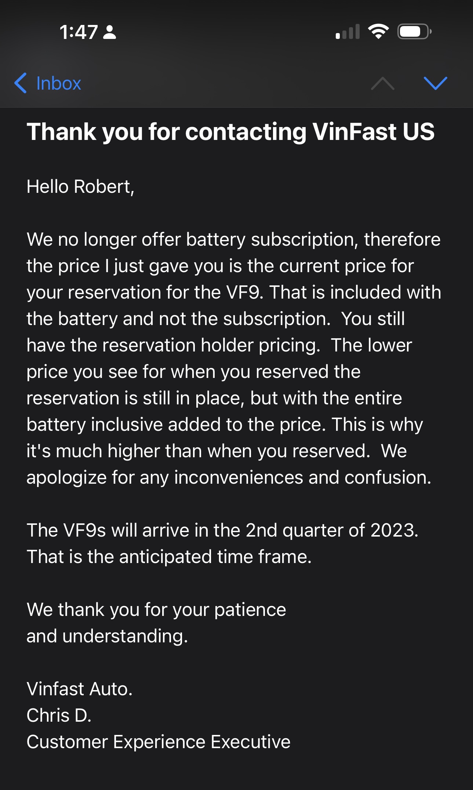Return to the Inbox via its label
The width and height of the screenshot is (473, 790).
[x=59, y=83]
